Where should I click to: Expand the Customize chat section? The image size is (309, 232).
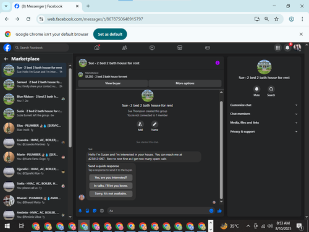pos(264,105)
